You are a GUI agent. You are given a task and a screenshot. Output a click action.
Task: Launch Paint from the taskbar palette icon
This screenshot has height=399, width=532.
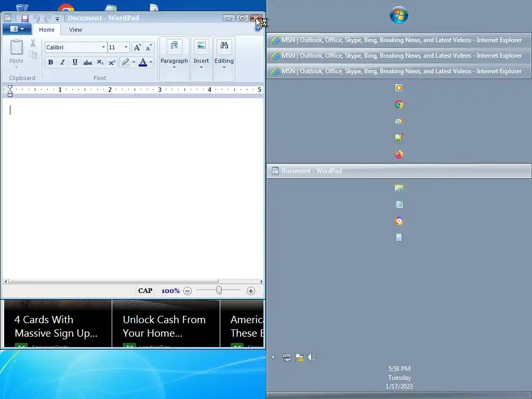[x=399, y=121]
